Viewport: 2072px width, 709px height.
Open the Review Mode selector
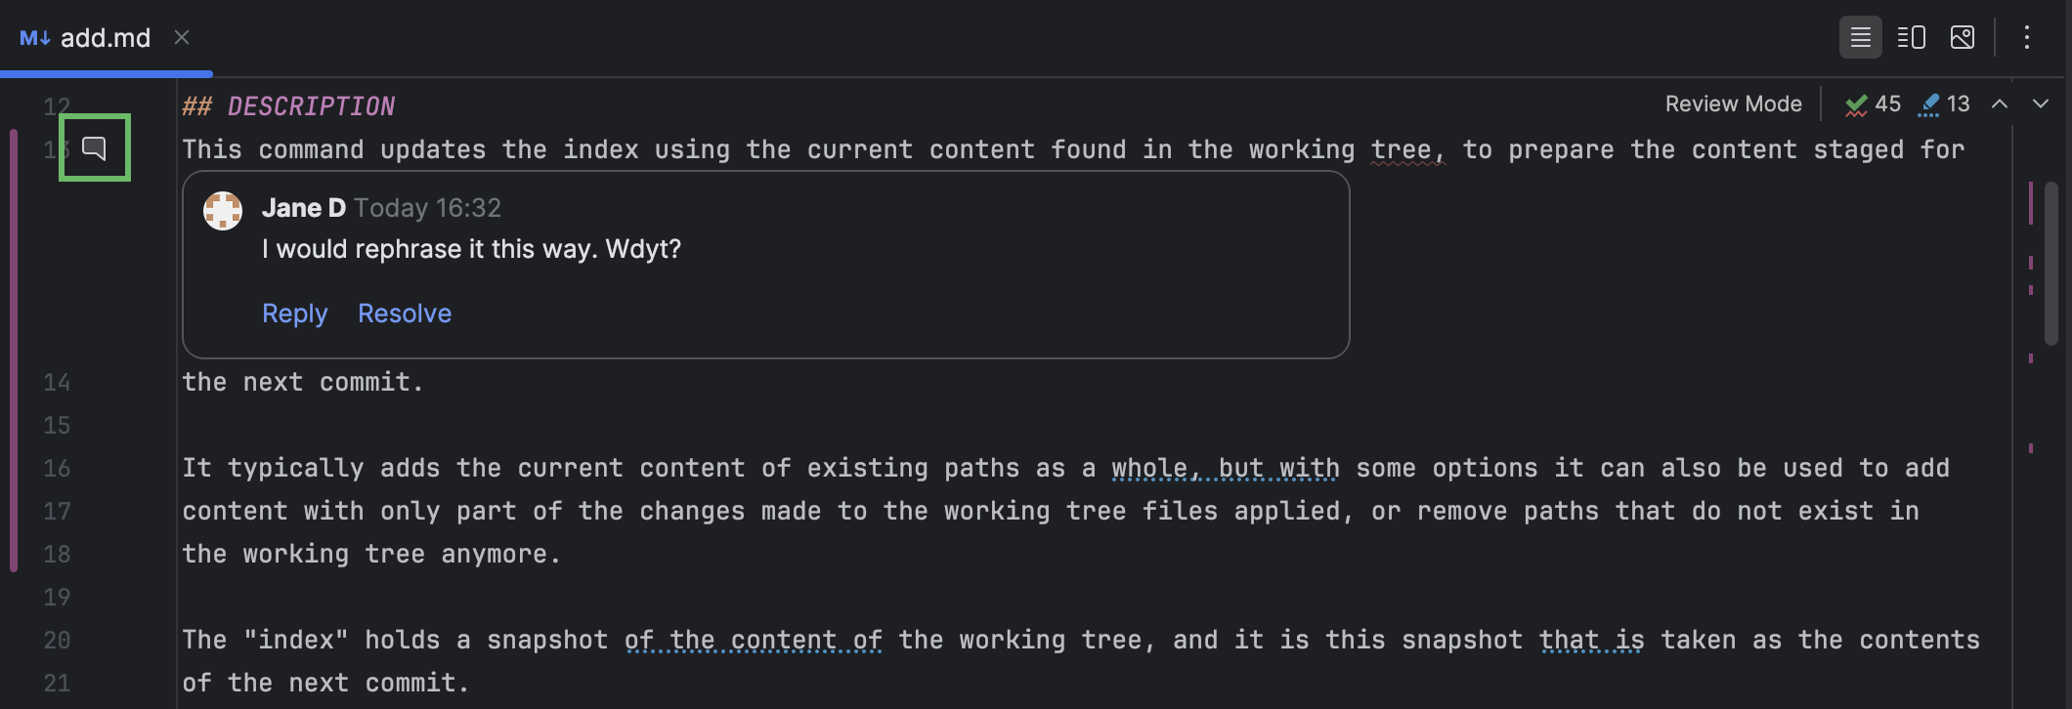pyautogui.click(x=1732, y=104)
